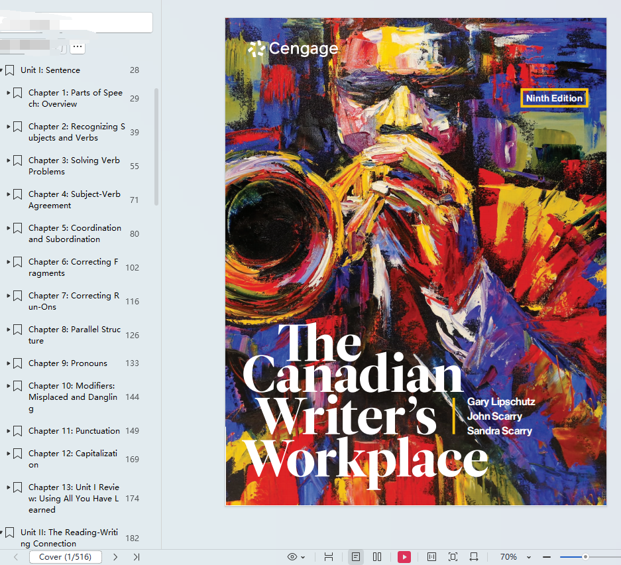
Task: Open Chapter 11: Punctuation bookmark
Action: [x=74, y=430]
